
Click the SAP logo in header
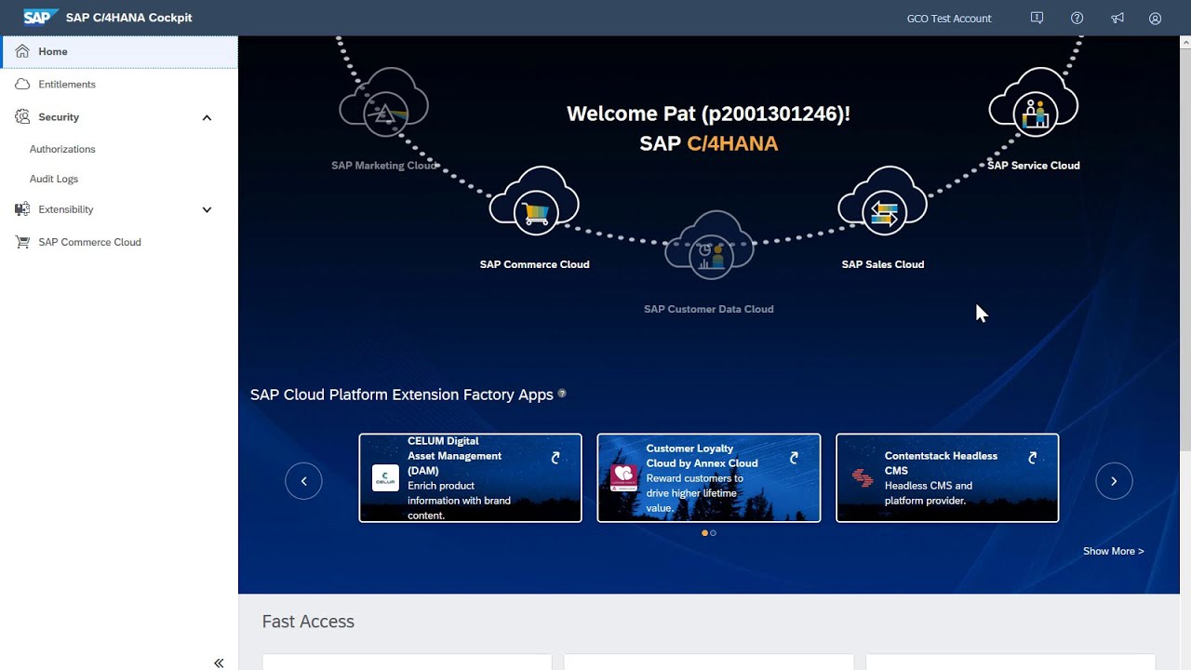coord(41,18)
